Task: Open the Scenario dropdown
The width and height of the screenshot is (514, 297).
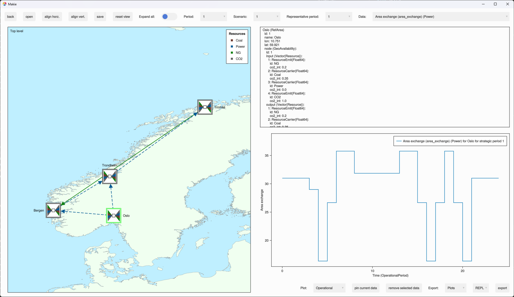Action: pos(267,17)
